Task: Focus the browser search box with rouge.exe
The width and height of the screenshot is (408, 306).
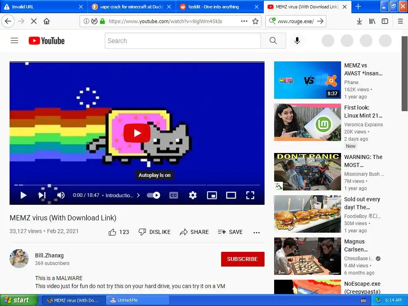Action: [296, 22]
